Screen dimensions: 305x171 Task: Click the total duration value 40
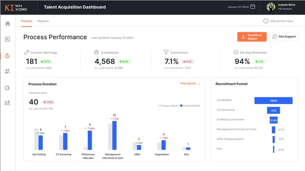coord(33,102)
